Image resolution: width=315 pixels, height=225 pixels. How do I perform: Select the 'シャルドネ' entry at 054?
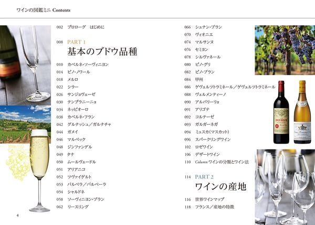coord(70,192)
